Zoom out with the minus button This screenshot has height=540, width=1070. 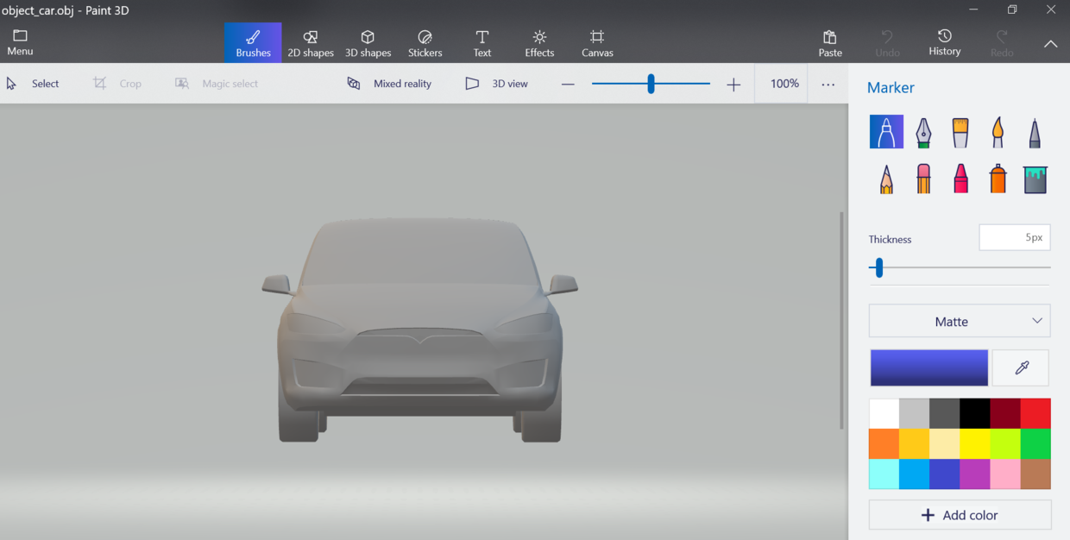coord(568,84)
